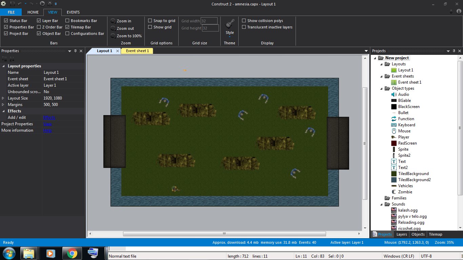This screenshot has height=260, width=463.
Task: Enable the Z Order Bar checkbox
Action: pos(39,27)
